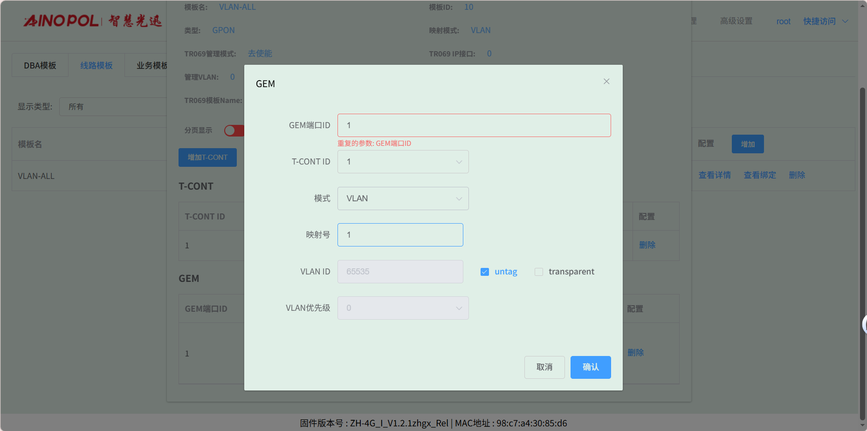Open the T-CONT ID dropdown
867x431 pixels.
pos(403,162)
